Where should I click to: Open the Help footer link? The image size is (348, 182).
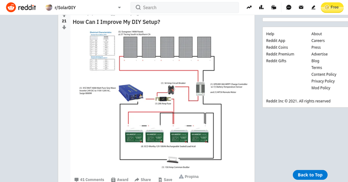coord(270,34)
